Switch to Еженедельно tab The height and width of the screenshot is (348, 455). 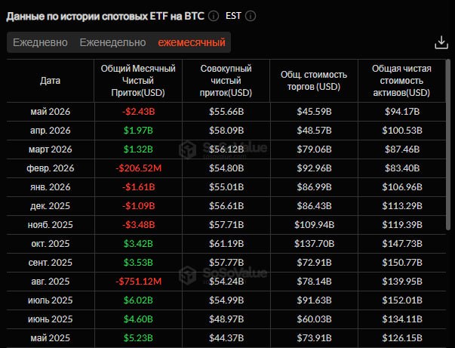[112, 42]
